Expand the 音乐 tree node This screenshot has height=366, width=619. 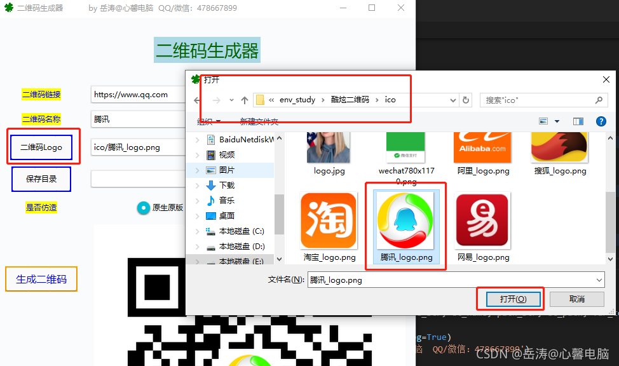pos(198,201)
